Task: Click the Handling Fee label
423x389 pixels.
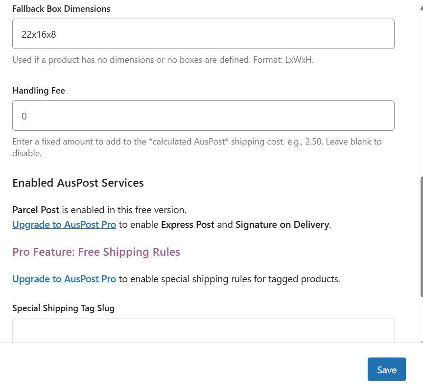Action: coord(39,91)
